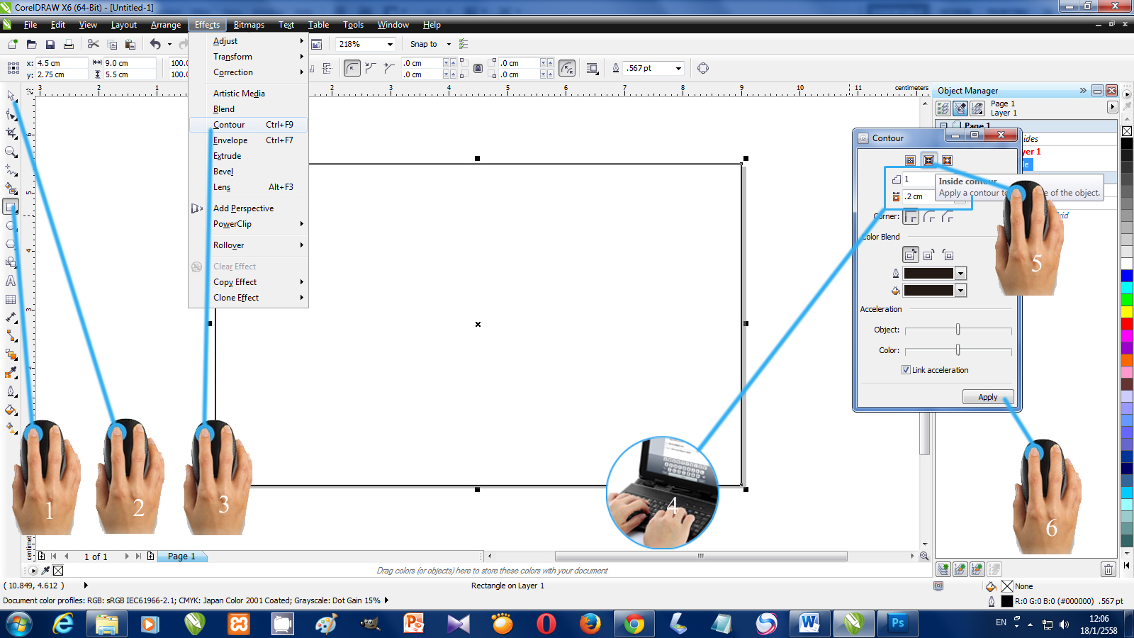Select the Crop tool

11,133
